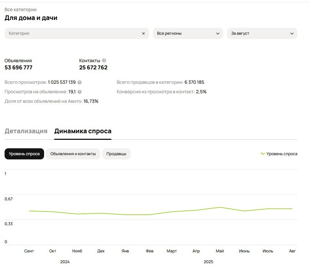
Task: Focus the Категория search input field
Action: 72,33
